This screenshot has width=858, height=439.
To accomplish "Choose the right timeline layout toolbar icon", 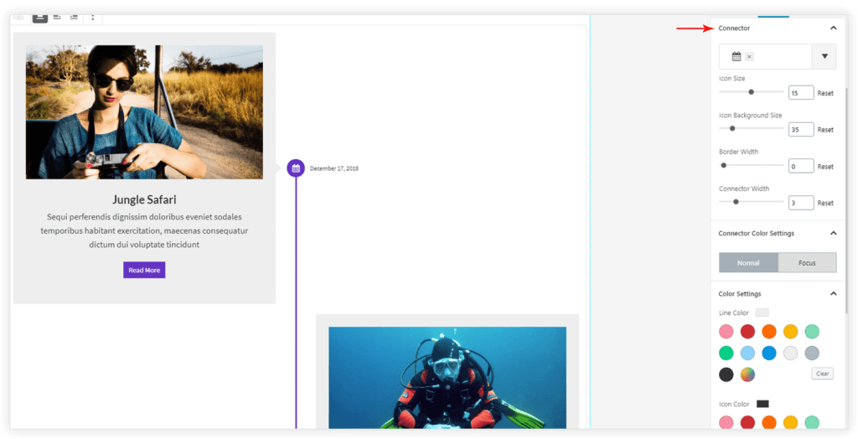I will tap(74, 16).
